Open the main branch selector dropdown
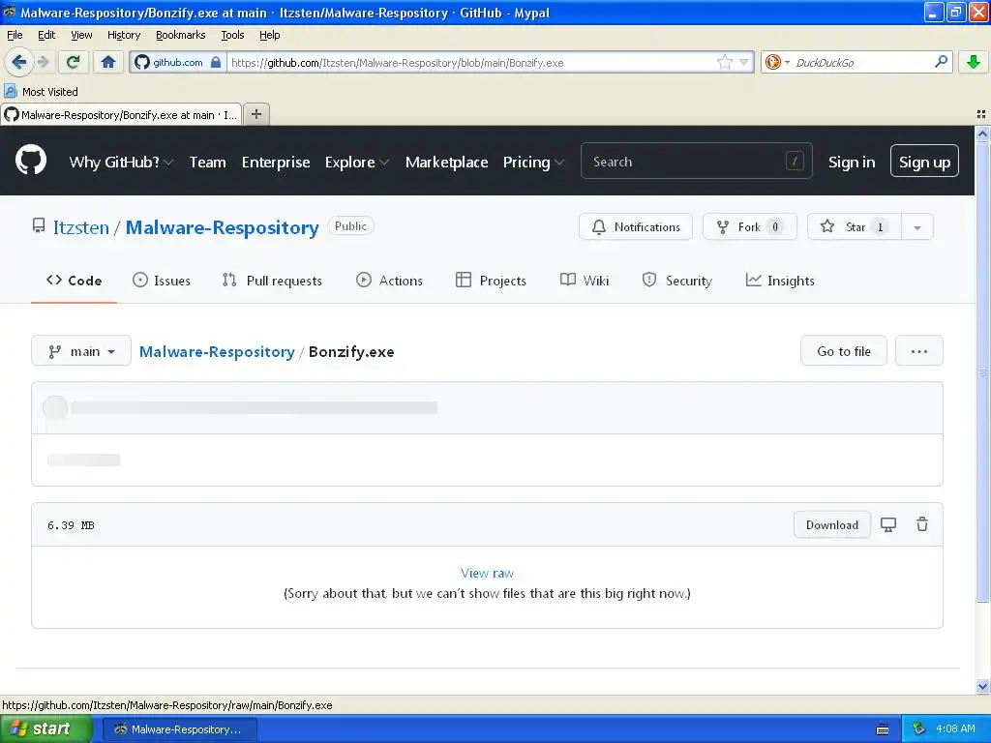 (x=81, y=350)
